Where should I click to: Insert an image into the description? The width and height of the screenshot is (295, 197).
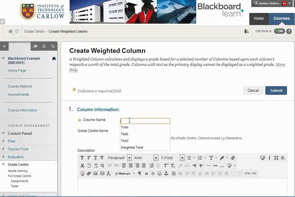[95, 174]
